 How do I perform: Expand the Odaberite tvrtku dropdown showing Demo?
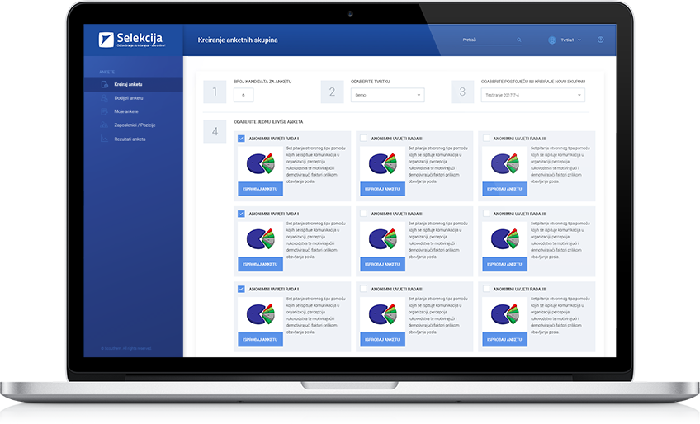click(387, 95)
